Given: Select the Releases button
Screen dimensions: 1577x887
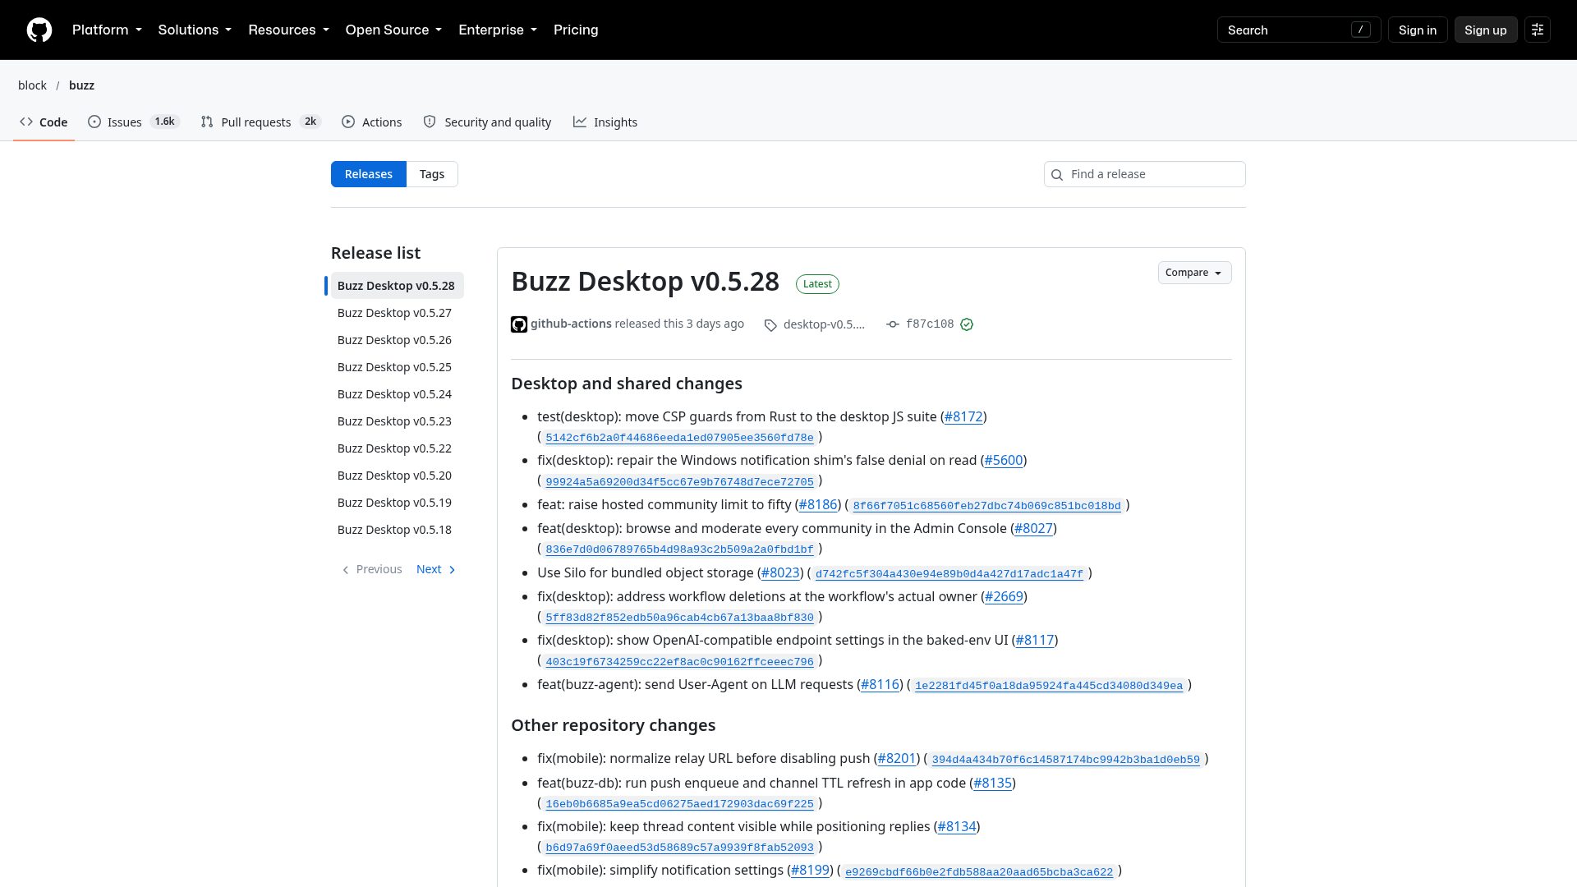Looking at the screenshot, I should pos(369,174).
